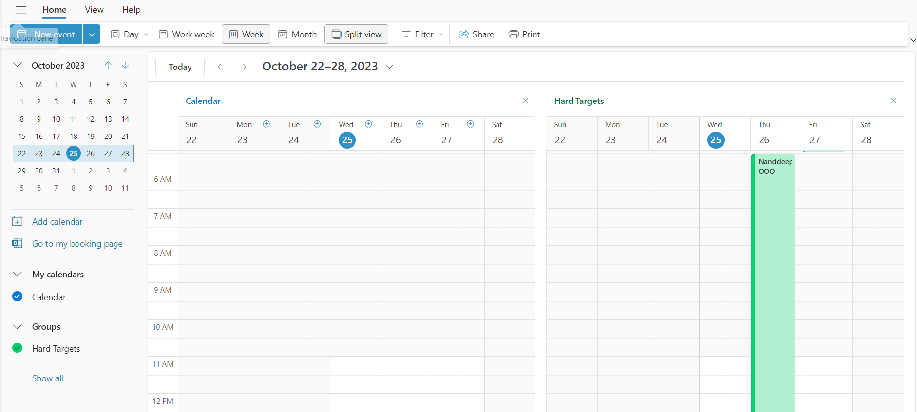Click the Share icon in toolbar
The height and width of the screenshot is (412, 917).
(464, 34)
